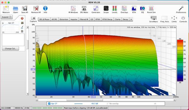The image size is (189, 110).
Task: Toggle the Scrollbars display
Action: (154, 19)
